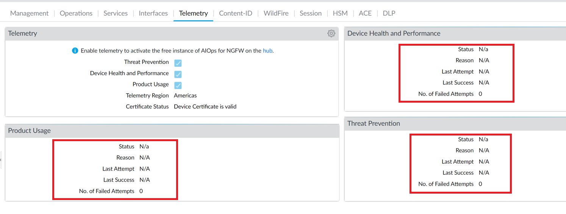Toggle the Threat Prevention checkbox

(178, 63)
